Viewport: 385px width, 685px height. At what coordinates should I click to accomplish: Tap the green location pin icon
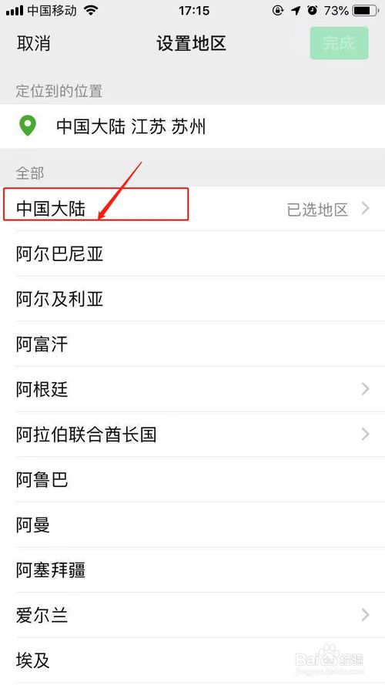point(28,126)
